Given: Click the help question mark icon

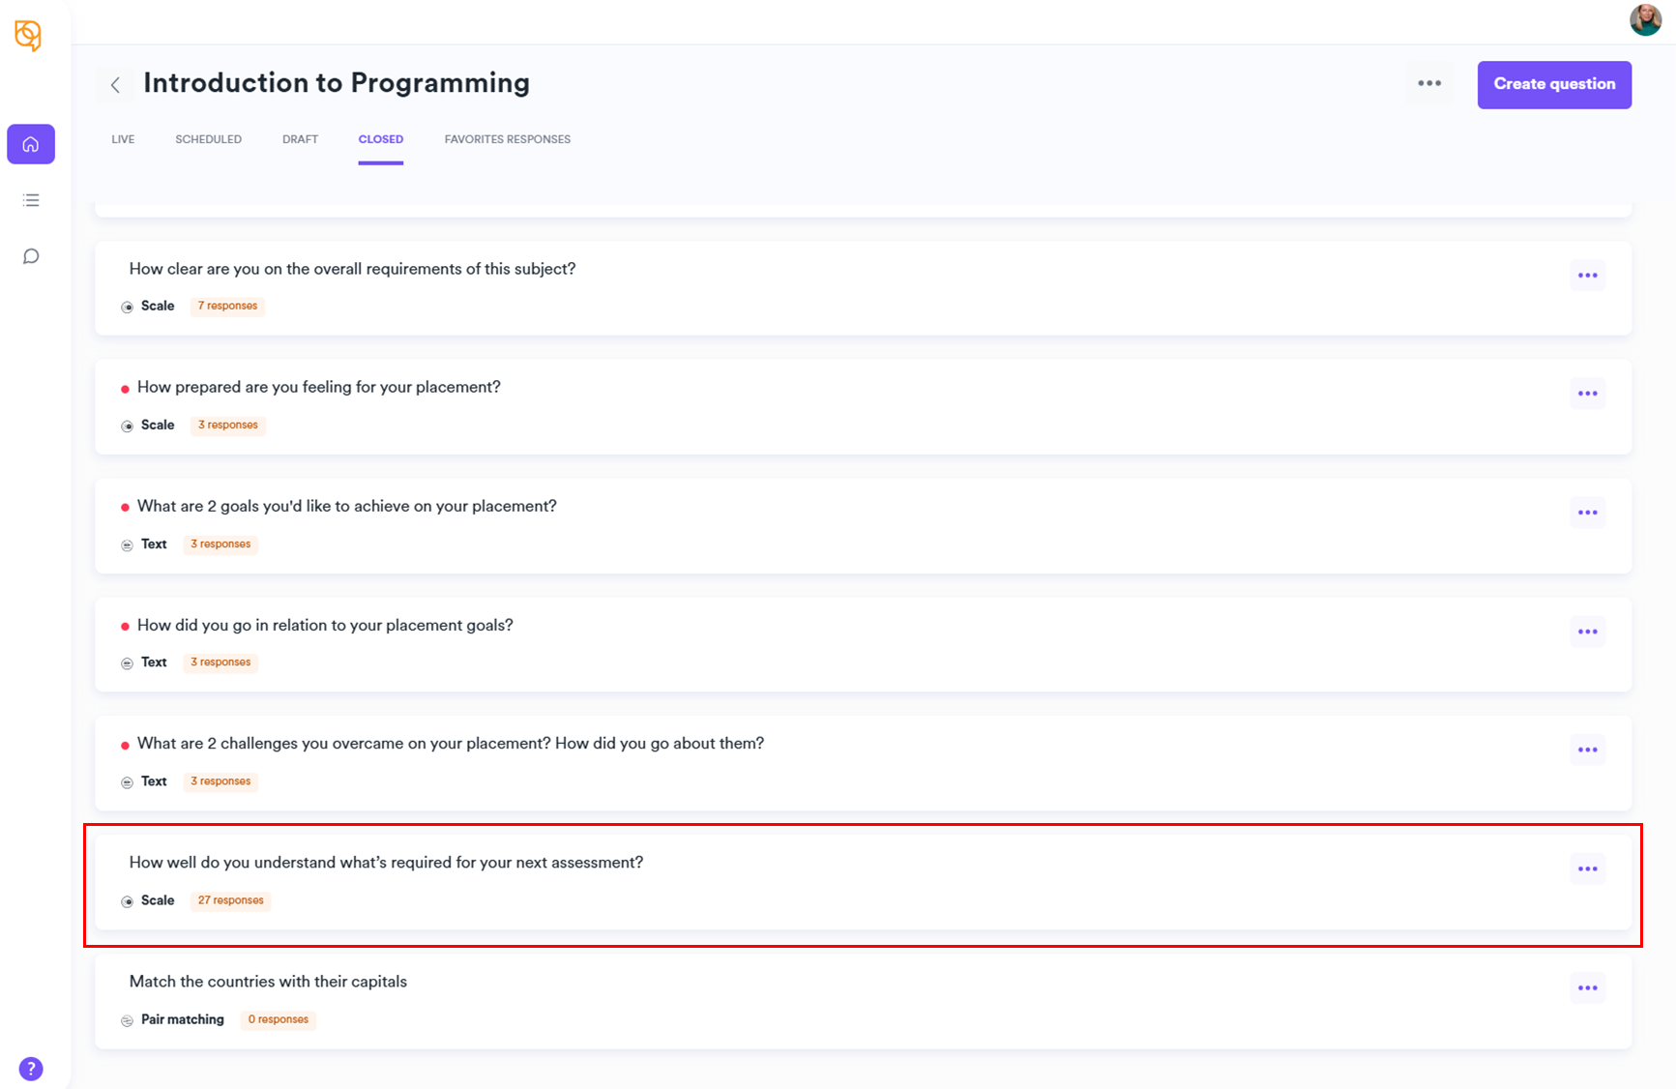Looking at the screenshot, I should click(31, 1069).
